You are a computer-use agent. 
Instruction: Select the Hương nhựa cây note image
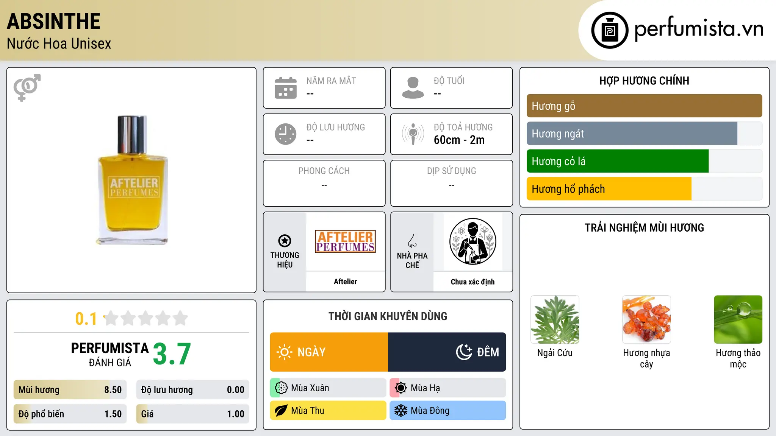click(x=646, y=319)
